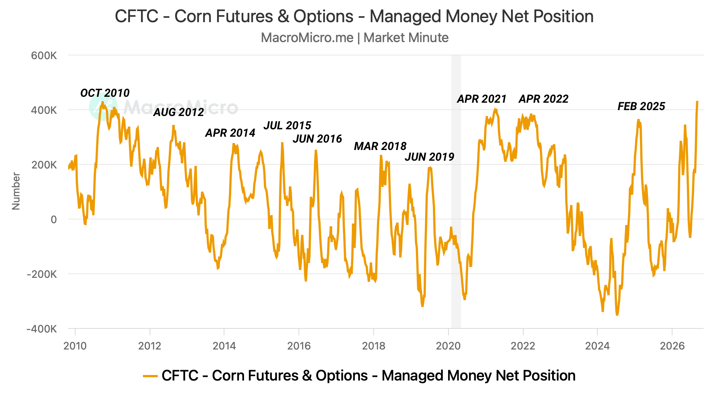This screenshot has height=399, width=711.
Task: Click the MAR 2018 annotation label
Action: 380,146
